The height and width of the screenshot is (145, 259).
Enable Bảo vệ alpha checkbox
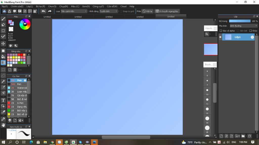pos(221,31)
